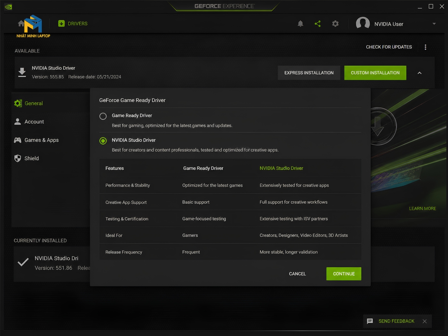448x336 pixels.
Task: Click the EXPRESS INSTALLATION button
Action: point(309,73)
